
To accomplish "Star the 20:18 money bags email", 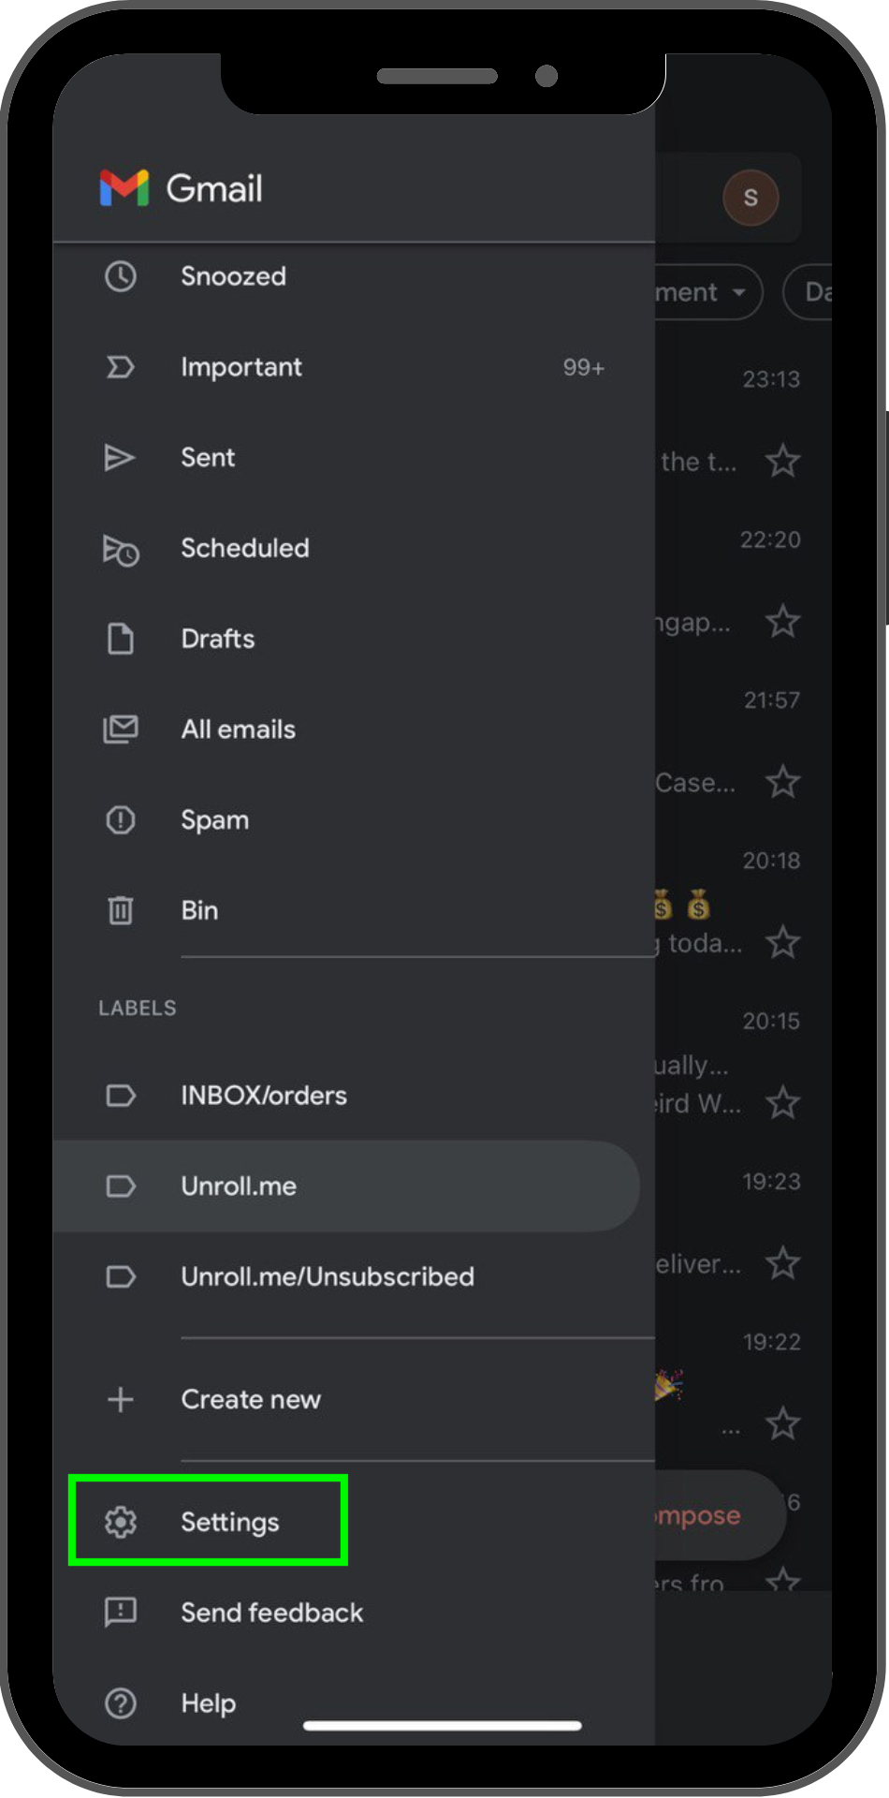I will [x=783, y=943].
